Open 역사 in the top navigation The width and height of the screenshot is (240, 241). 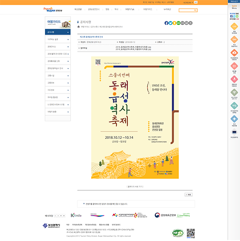coord(116,10)
